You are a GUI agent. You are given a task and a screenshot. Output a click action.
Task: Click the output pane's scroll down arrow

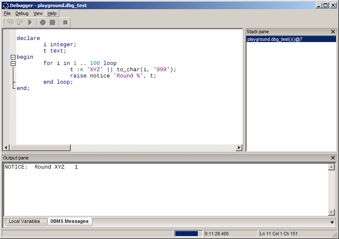pos(332,212)
